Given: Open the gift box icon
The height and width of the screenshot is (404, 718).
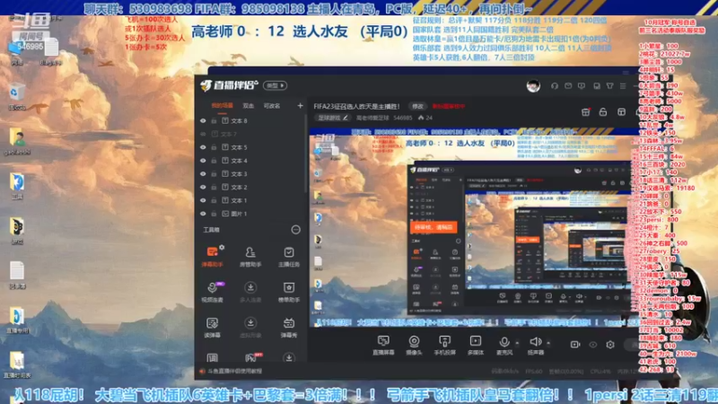Looking at the screenshot, I should pos(585,112).
